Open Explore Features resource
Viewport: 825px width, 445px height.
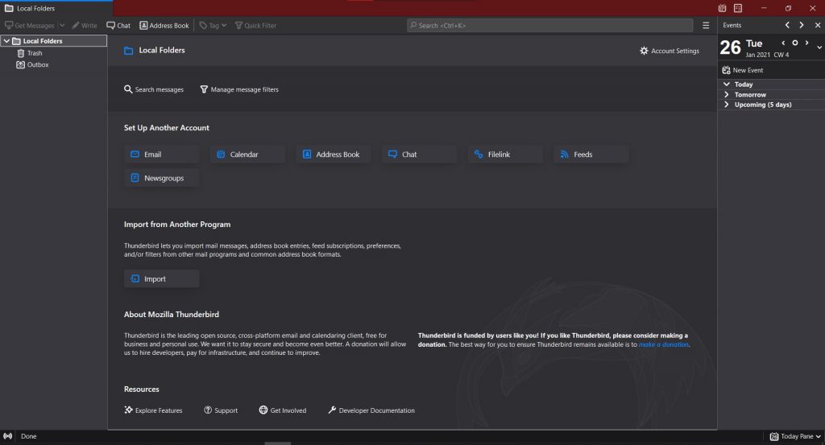tap(153, 410)
